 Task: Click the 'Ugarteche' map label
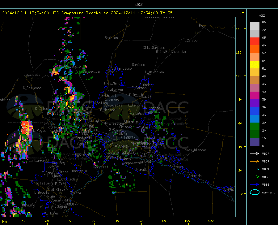pyautogui.click(x=83, y=155)
